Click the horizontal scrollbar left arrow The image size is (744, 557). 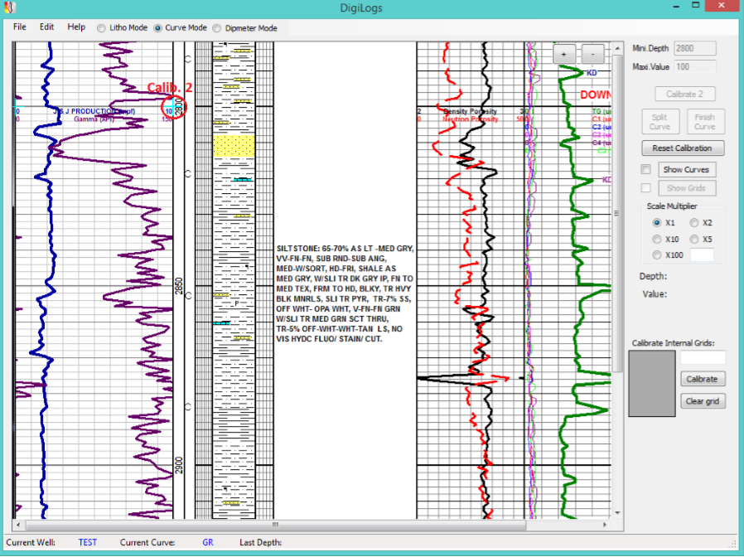click(17, 525)
